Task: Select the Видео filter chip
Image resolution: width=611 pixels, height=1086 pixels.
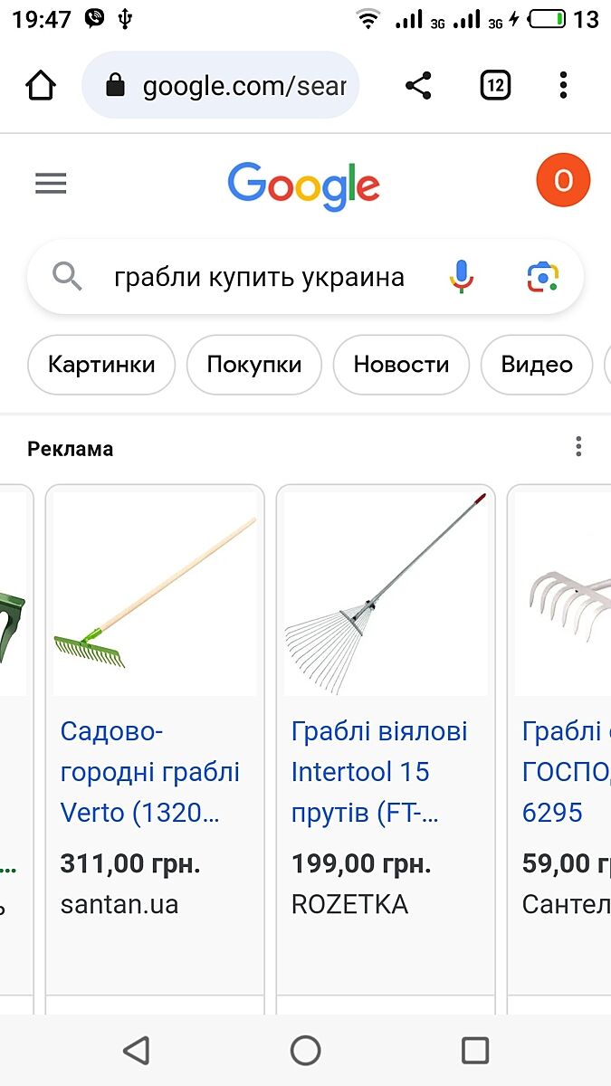Action: pyautogui.click(x=537, y=365)
